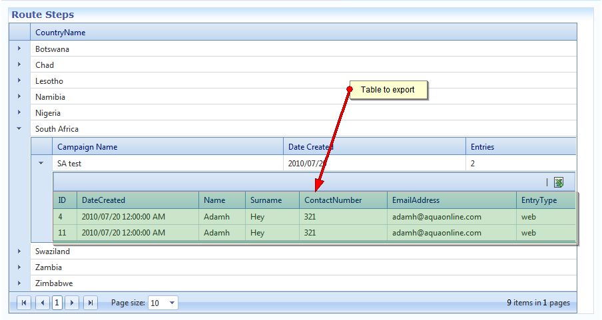Expand the Namibia row
The image size is (602, 320).
click(19, 96)
